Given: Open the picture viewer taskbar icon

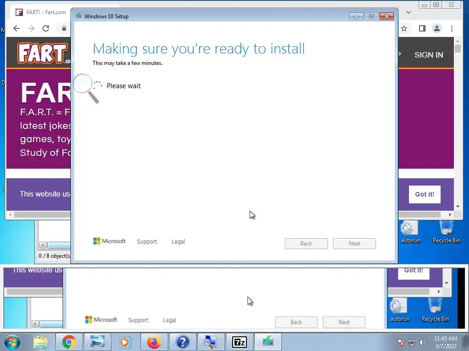Looking at the screenshot, I should [x=97, y=342].
